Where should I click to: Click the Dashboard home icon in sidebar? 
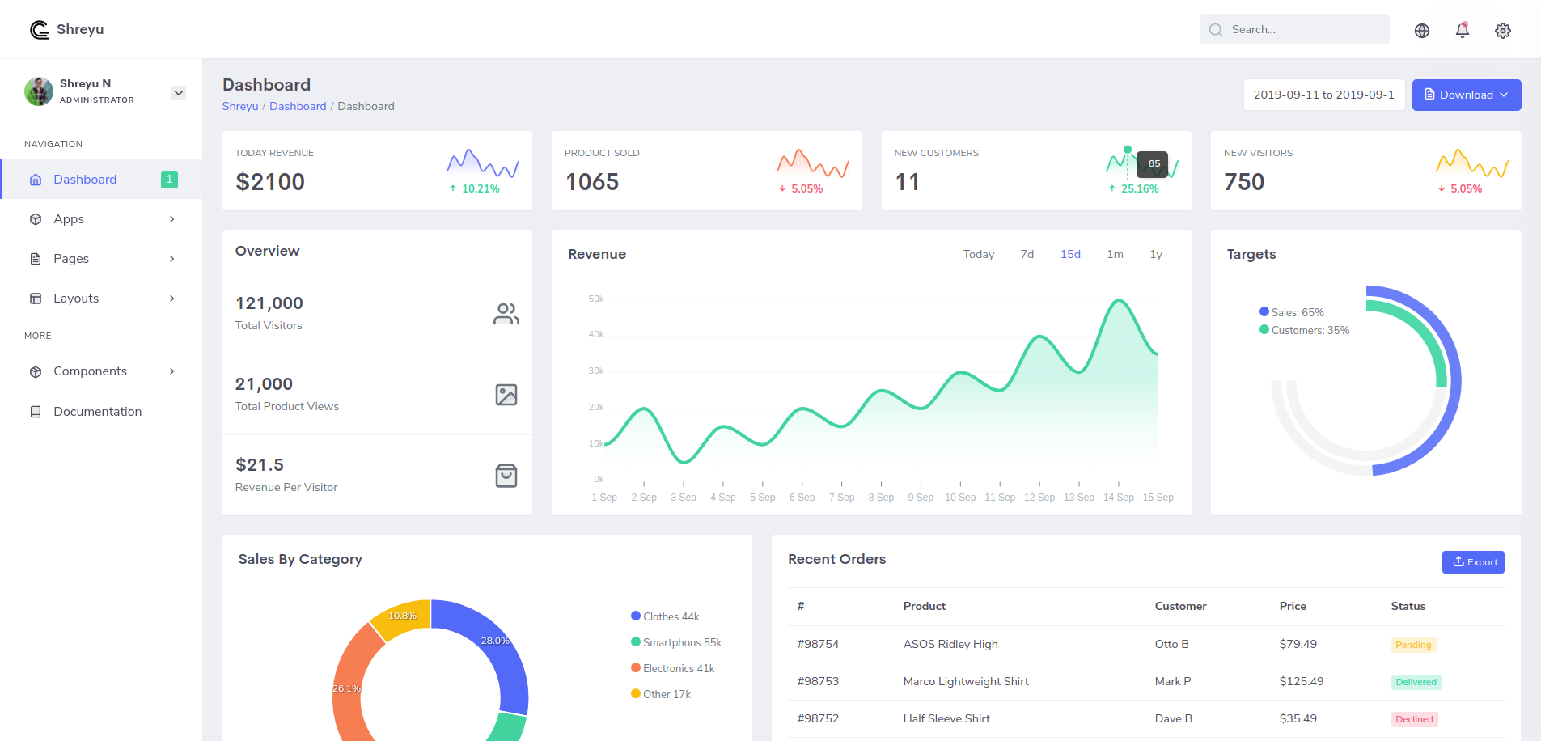36,180
